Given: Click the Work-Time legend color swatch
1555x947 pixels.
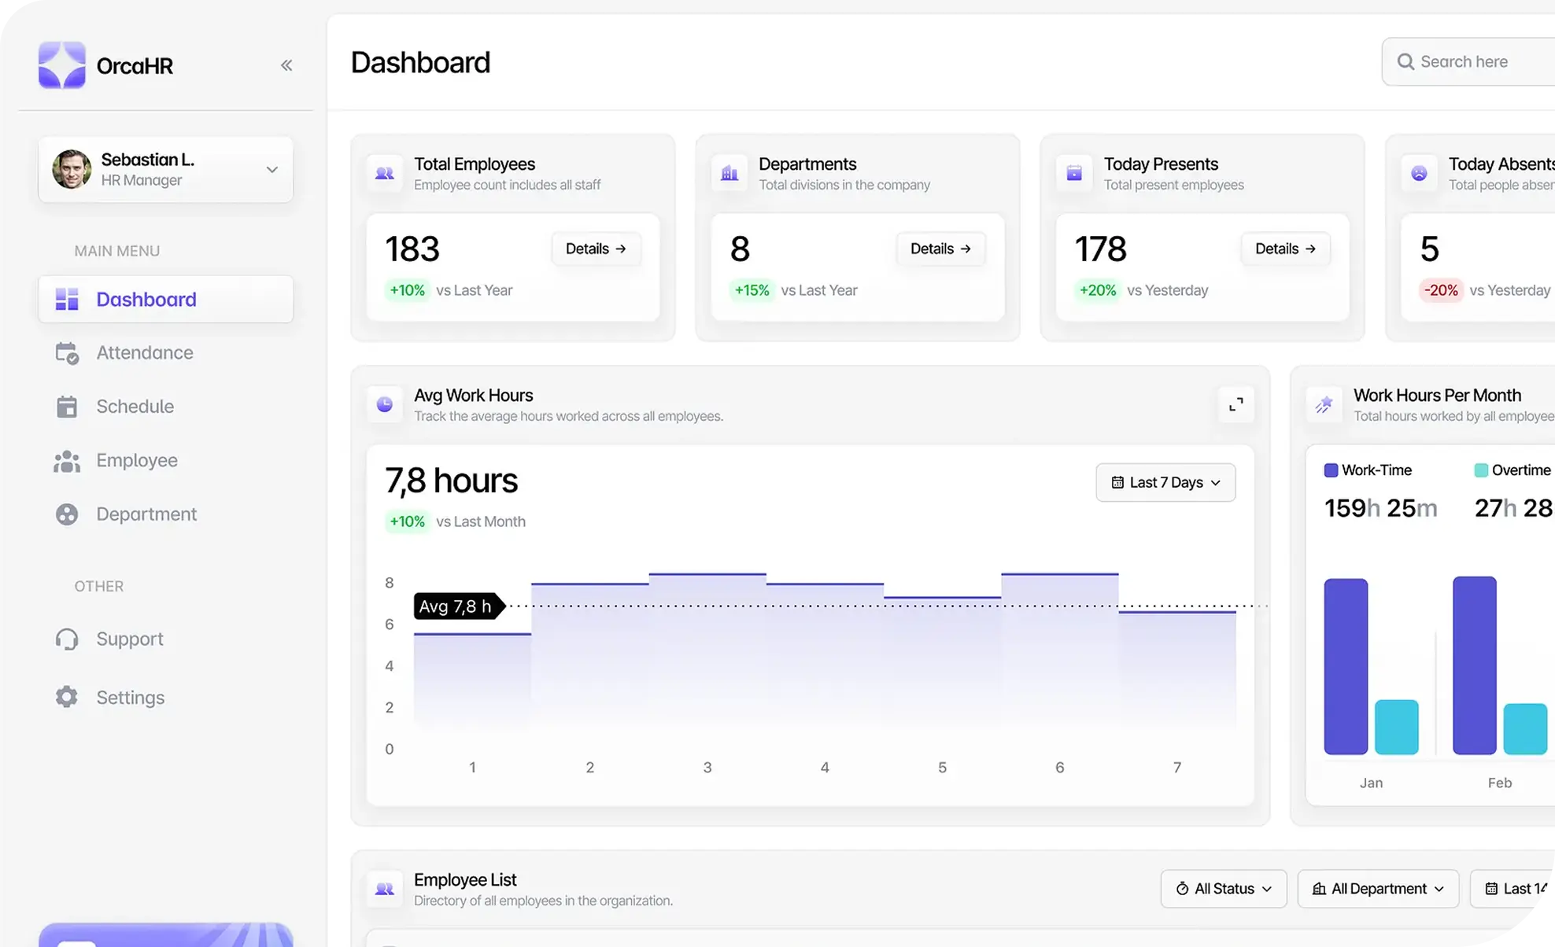Looking at the screenshot, I should click(x=1331, y=470).
